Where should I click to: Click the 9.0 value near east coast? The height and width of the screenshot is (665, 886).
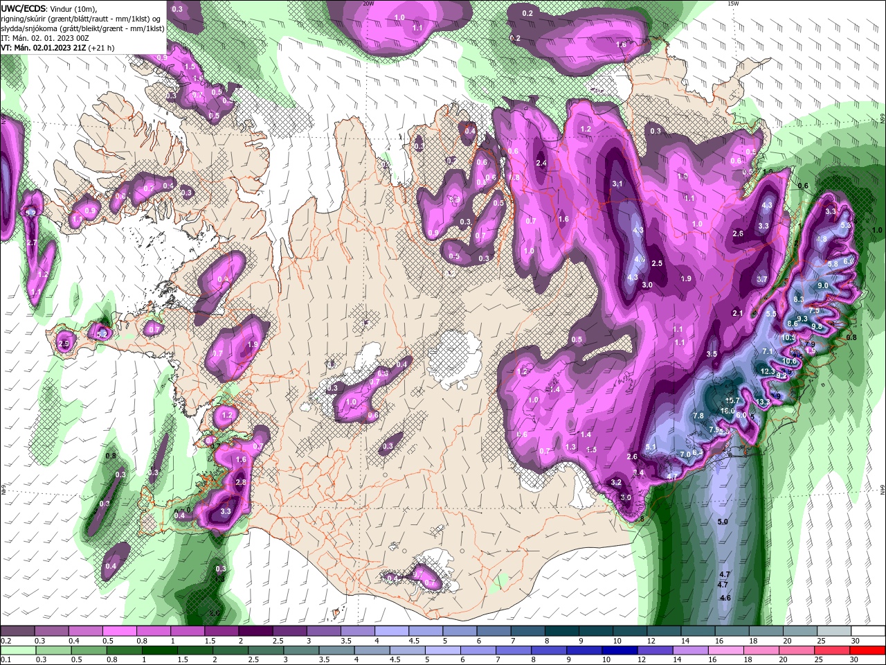(x=823, y=285)
